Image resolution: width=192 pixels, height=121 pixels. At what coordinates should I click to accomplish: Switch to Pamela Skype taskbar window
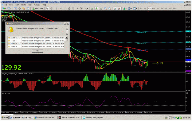tap(94, 118)
